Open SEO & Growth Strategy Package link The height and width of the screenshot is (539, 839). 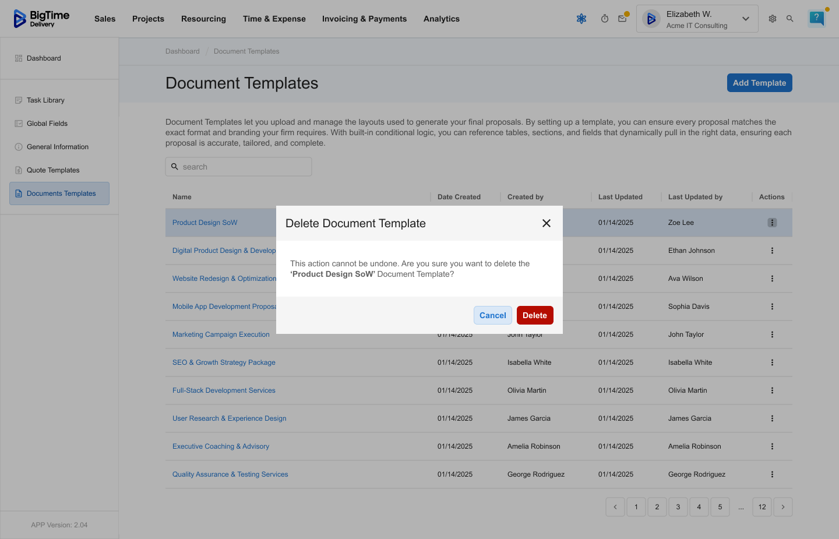tap(224, 362)
